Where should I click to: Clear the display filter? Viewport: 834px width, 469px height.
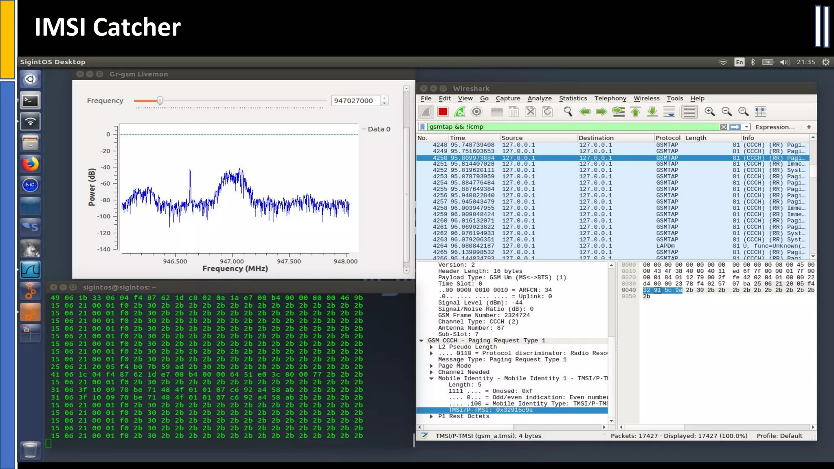pos(724,127)
